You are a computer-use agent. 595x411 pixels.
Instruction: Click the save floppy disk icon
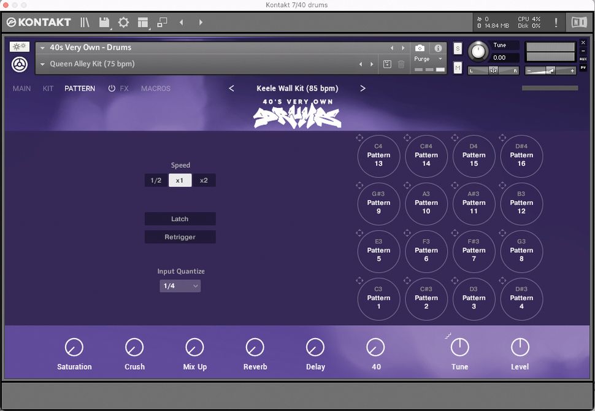104,22
